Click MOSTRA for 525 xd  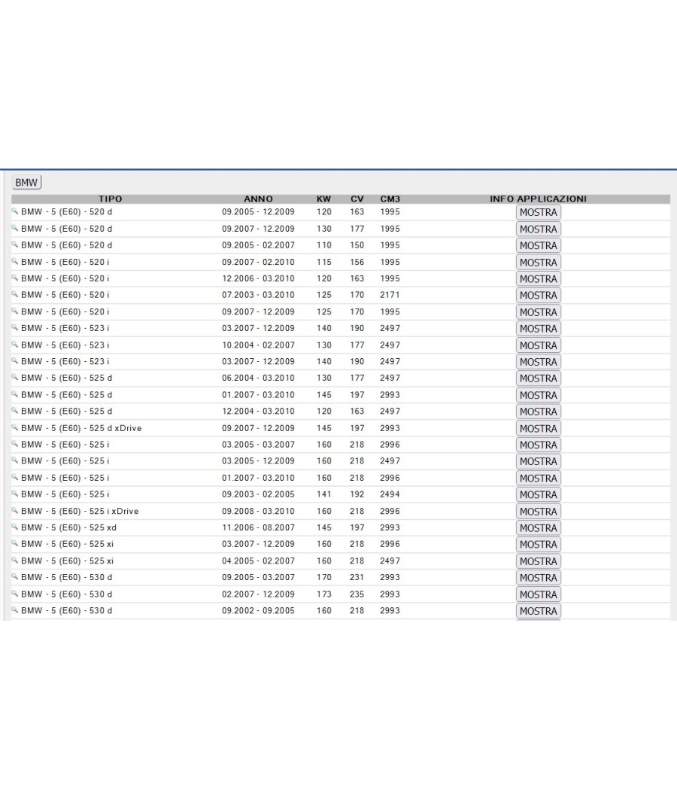point(538,528)
